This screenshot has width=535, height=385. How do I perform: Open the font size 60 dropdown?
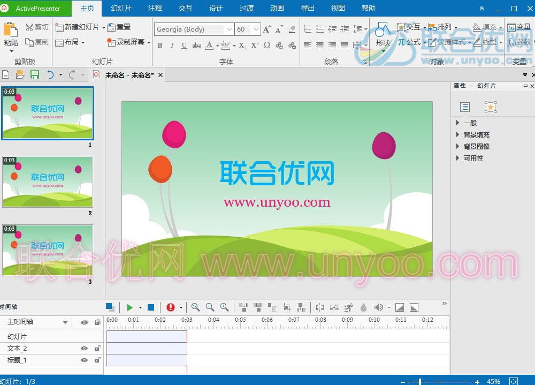point(256,29)
